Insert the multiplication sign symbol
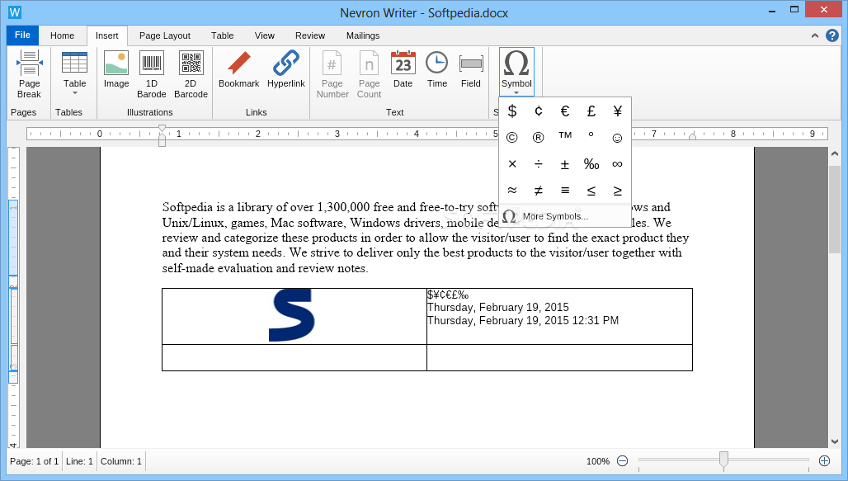The height and width of the screenshot is (481, 848). 512,164
